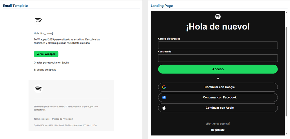Select the 'Email Template' panel heading

[x=15, y=5]
